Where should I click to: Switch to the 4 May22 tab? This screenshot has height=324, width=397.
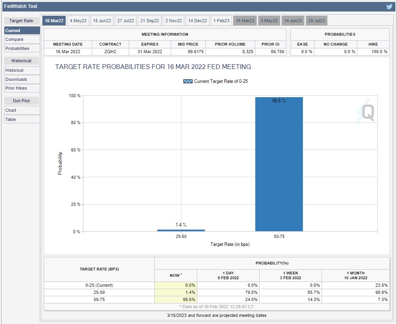point(78,21)
